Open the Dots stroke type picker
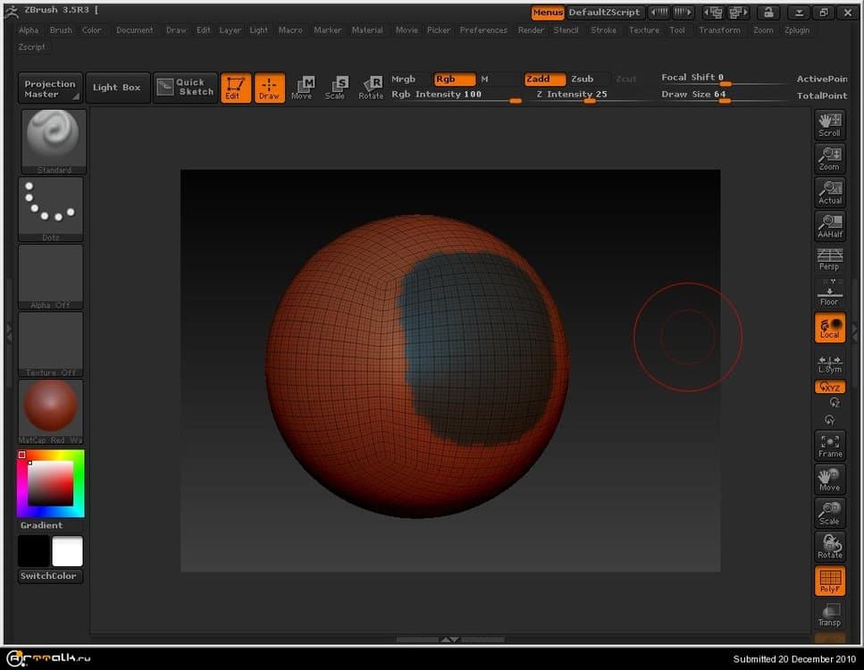864x670 pixels. [52, 208]
